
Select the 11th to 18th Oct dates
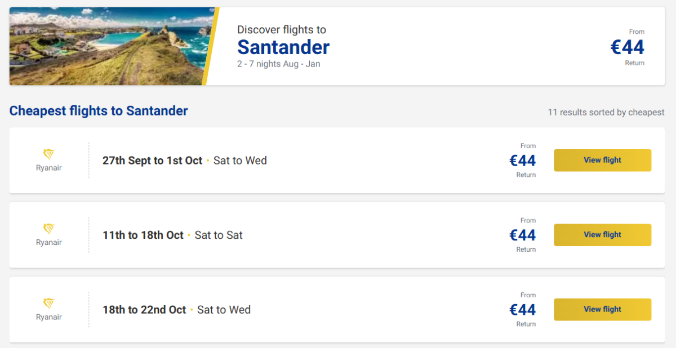[x=143, y=235]
